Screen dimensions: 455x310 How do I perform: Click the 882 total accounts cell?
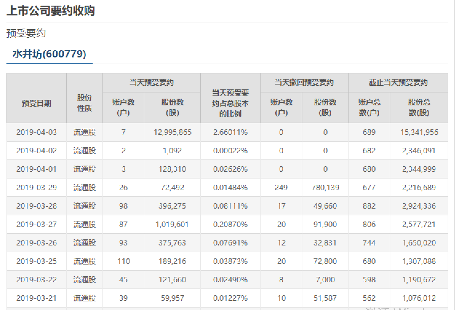369,206
